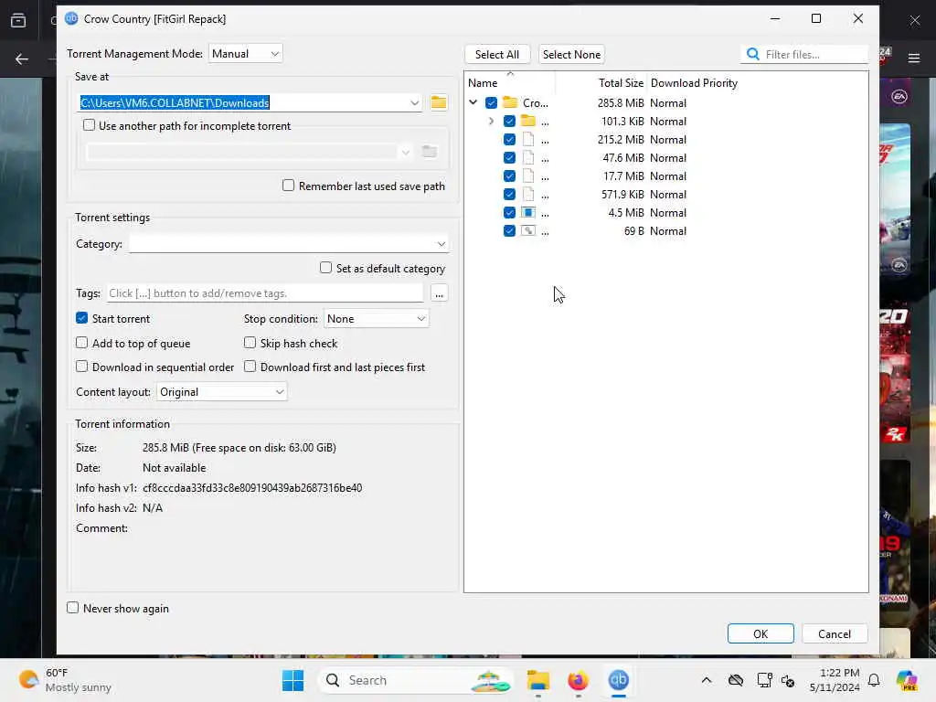Click the network status tray icon
Screen dimensions: 936x702
[x=765, y=680]
